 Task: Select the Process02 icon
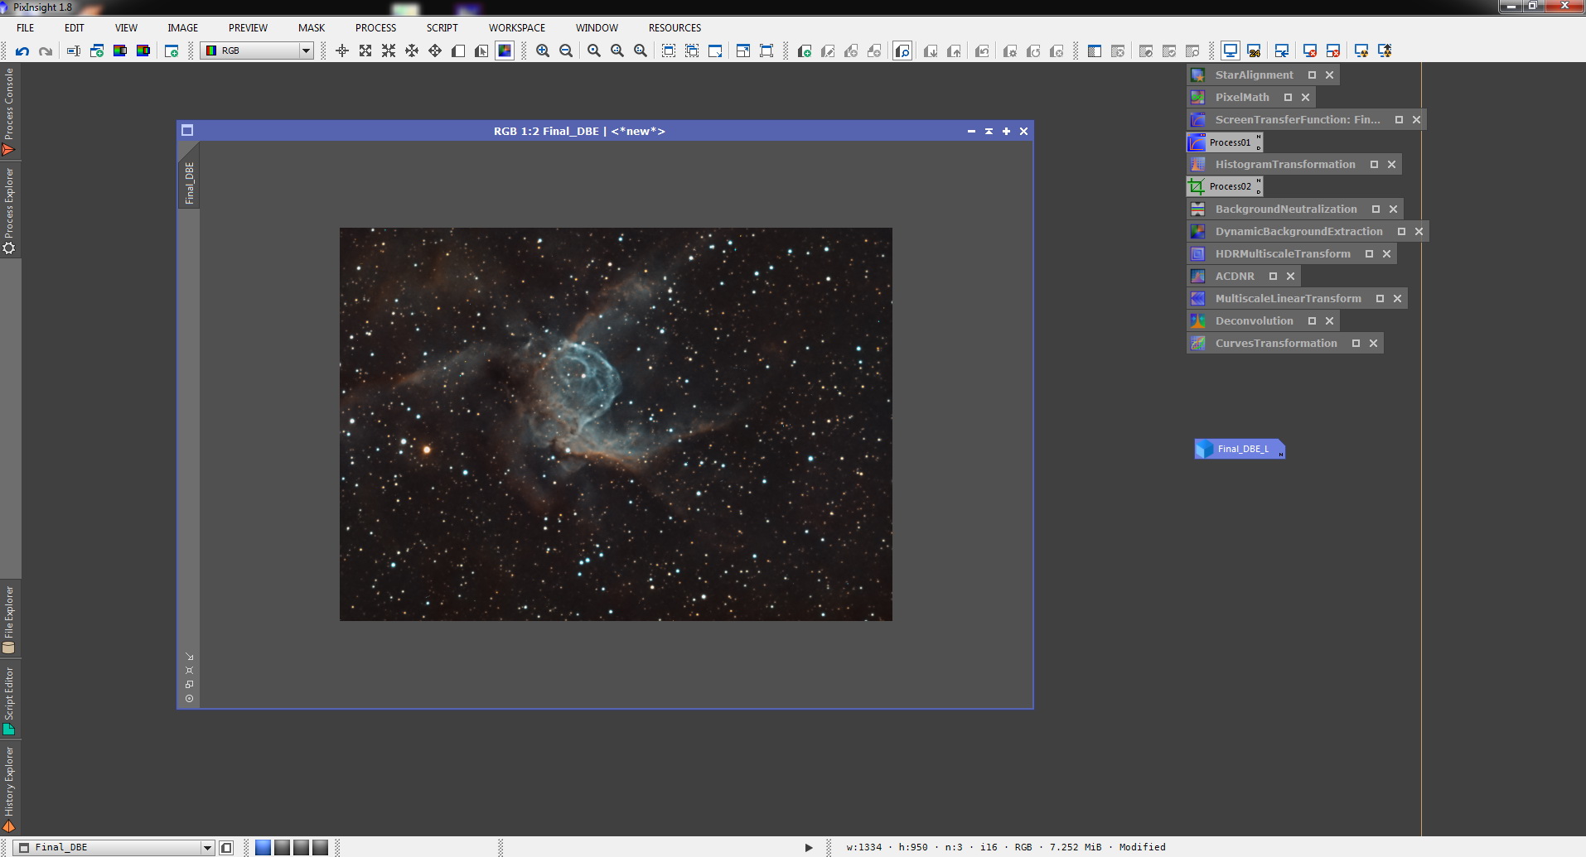pos(1225,186)
